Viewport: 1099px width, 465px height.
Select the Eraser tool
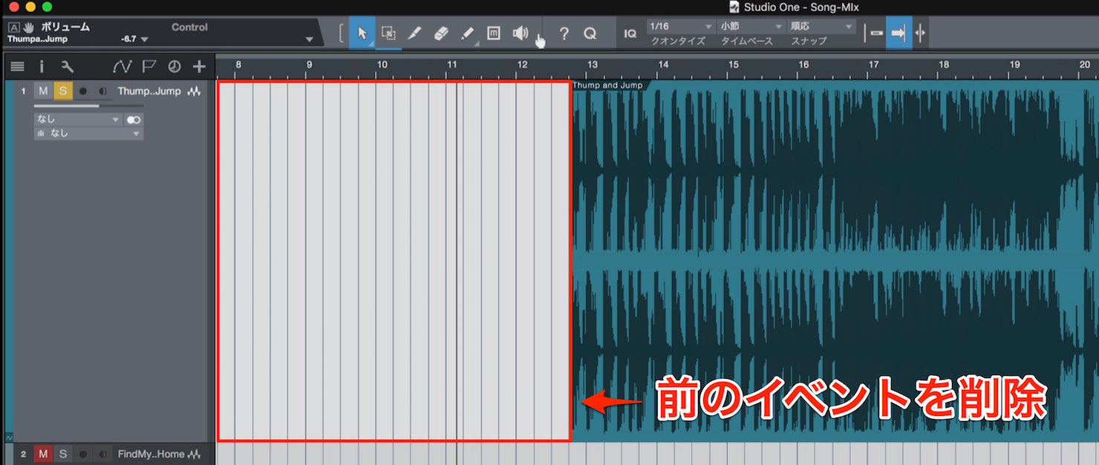tap(440, 33)
